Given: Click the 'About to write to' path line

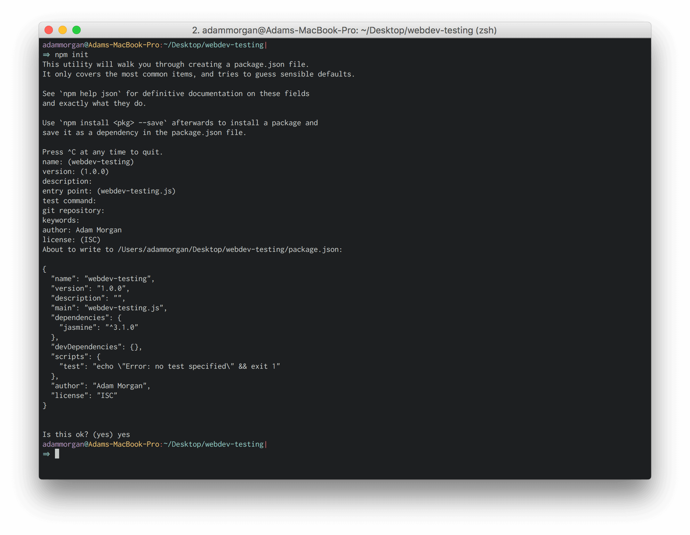Looking at the screenshot, I should pos(192,249).
